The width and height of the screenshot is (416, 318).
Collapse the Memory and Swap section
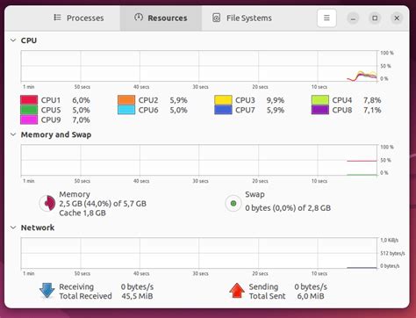point(13,134)
